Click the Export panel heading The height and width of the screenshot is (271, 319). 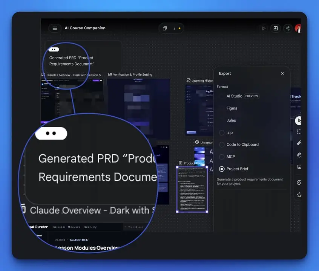tap(225, 73)
